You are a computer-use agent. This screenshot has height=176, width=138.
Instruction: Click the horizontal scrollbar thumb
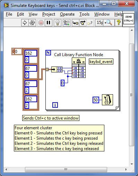pyautogui.click(x=66, y=169)
